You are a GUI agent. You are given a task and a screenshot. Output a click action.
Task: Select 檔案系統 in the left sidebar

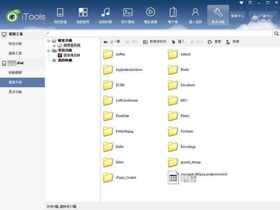point(15,82)
